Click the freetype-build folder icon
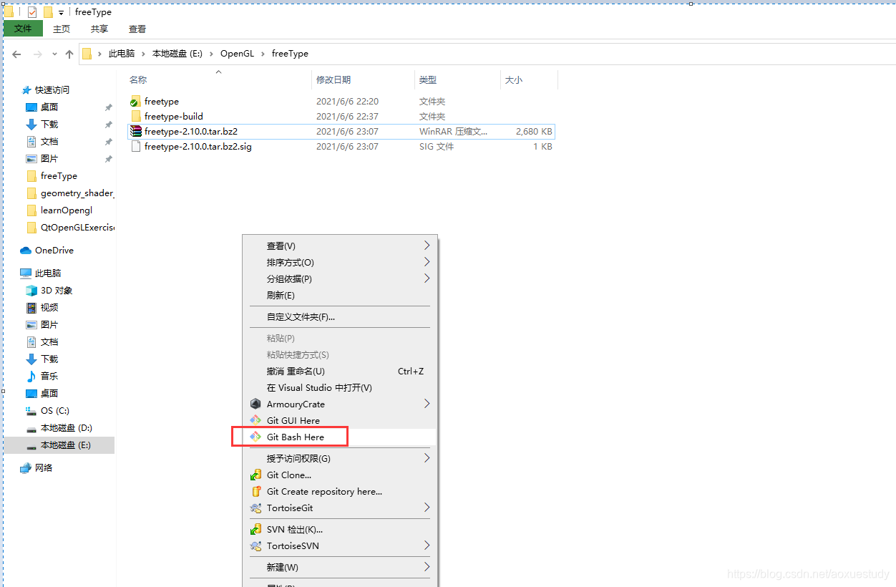 click(136, 116)
